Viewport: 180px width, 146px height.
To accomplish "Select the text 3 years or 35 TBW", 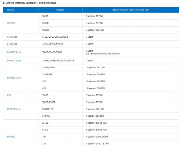I will pyautogui.click(x=94, y=16).
